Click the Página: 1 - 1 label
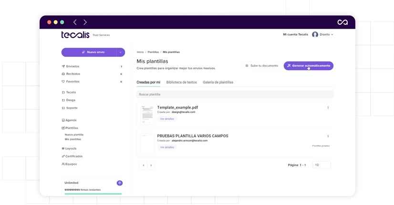The image size is (394, 205). tap(297, 165)
